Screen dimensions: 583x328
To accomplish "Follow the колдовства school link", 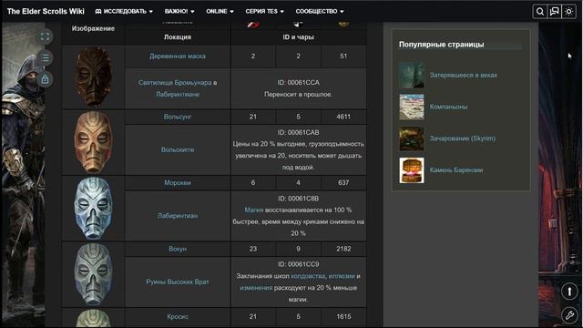I will point(308,276).
